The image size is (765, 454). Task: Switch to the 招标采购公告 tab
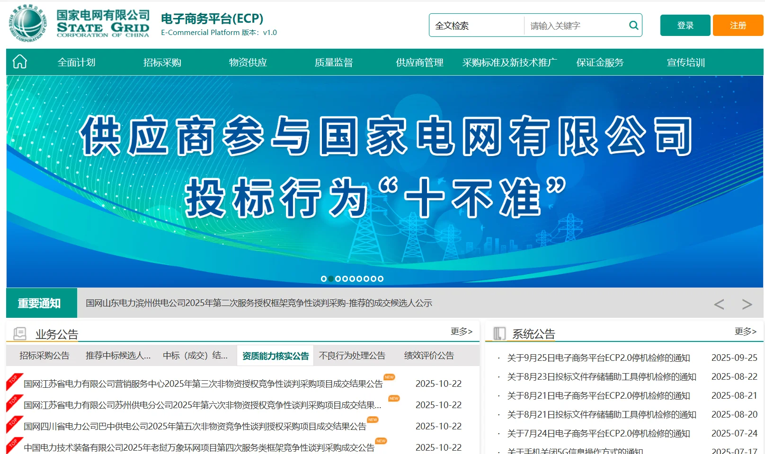pos(44,355)
